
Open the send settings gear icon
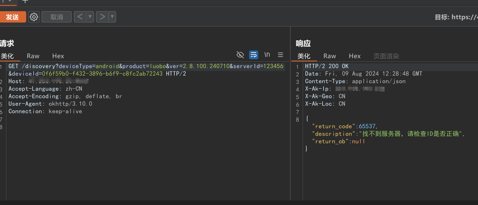pyautogui.click(x=34, y=17)
